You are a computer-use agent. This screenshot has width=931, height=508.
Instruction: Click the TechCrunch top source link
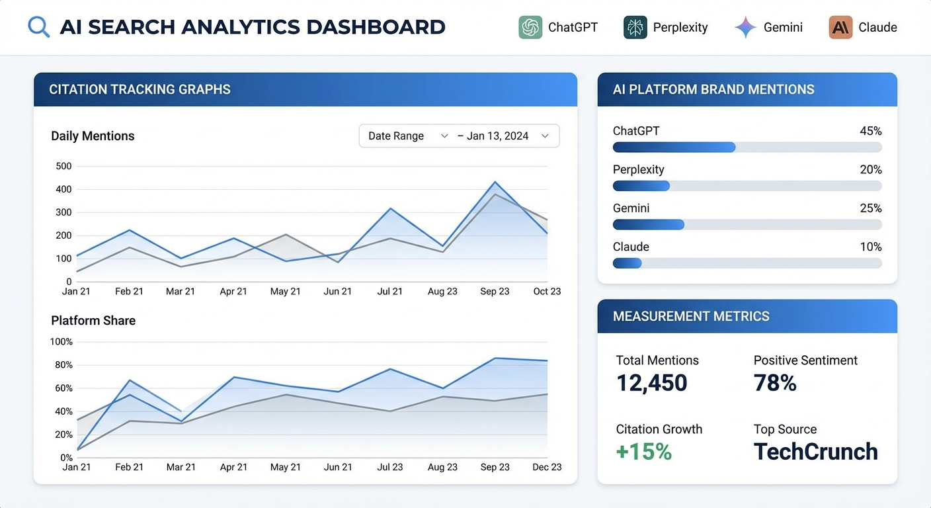[815, 452]
